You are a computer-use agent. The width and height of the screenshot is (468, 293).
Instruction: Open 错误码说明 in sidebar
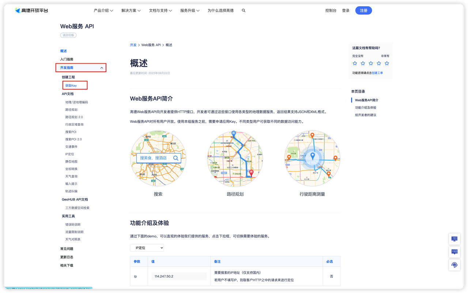[73, 225]
